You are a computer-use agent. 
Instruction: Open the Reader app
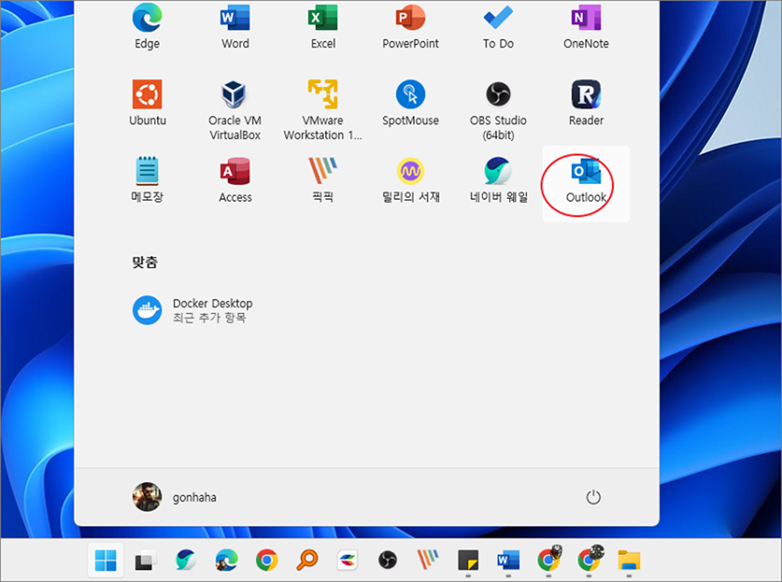[x=586, y=103]
